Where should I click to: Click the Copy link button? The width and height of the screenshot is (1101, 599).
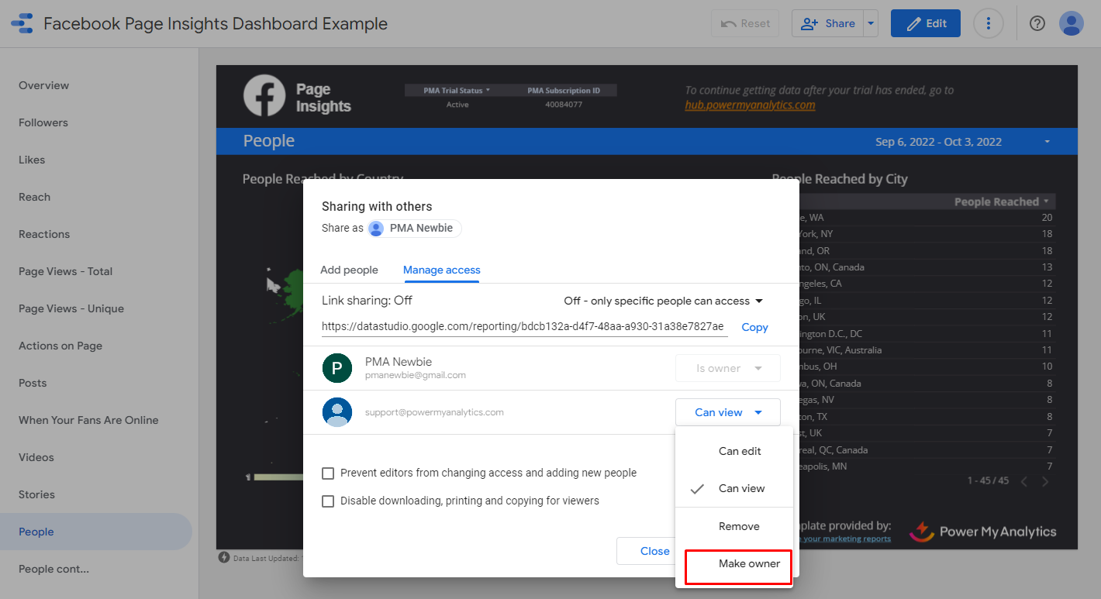pos(754,327)
